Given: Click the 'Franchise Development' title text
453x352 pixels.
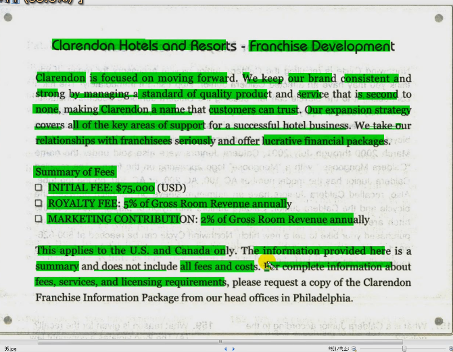Looking at the screenshot, I should tap(322, 46).
